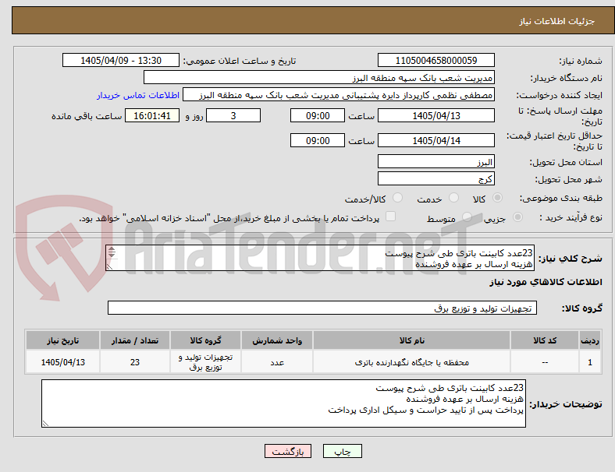Select the خدمت radio button
The width and height of the screenshot is (615, 472).
453,198
